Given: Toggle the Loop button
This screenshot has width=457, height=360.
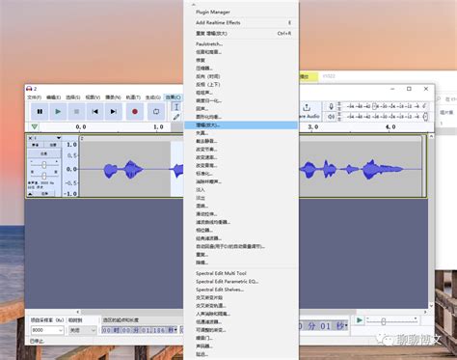Looking at the screenshot, I should [x=156, y=112].
